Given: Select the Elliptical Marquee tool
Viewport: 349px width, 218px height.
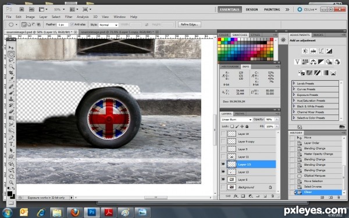Looking at the screenshot, I should click(x=11, y=54).
